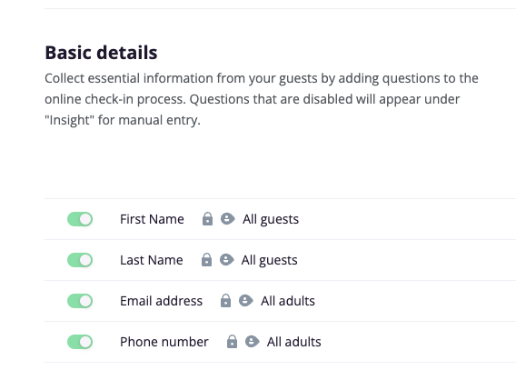Click All adults in Phone number row
The height and width of the screenshot is (370, 516).
[x=293, y=342]
